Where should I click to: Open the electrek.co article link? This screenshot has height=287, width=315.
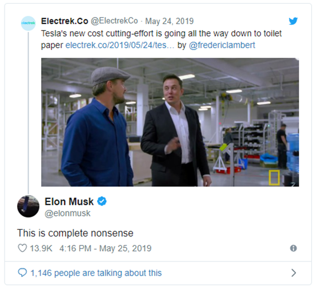tap(120, 46)
